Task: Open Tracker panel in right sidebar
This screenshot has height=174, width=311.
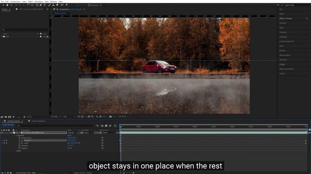Action: [282, 73]
